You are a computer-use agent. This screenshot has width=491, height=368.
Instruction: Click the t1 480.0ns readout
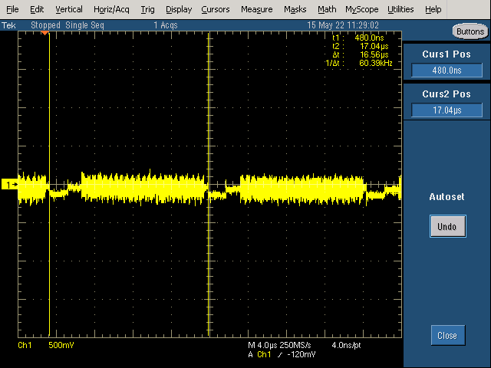coord(358,38)
